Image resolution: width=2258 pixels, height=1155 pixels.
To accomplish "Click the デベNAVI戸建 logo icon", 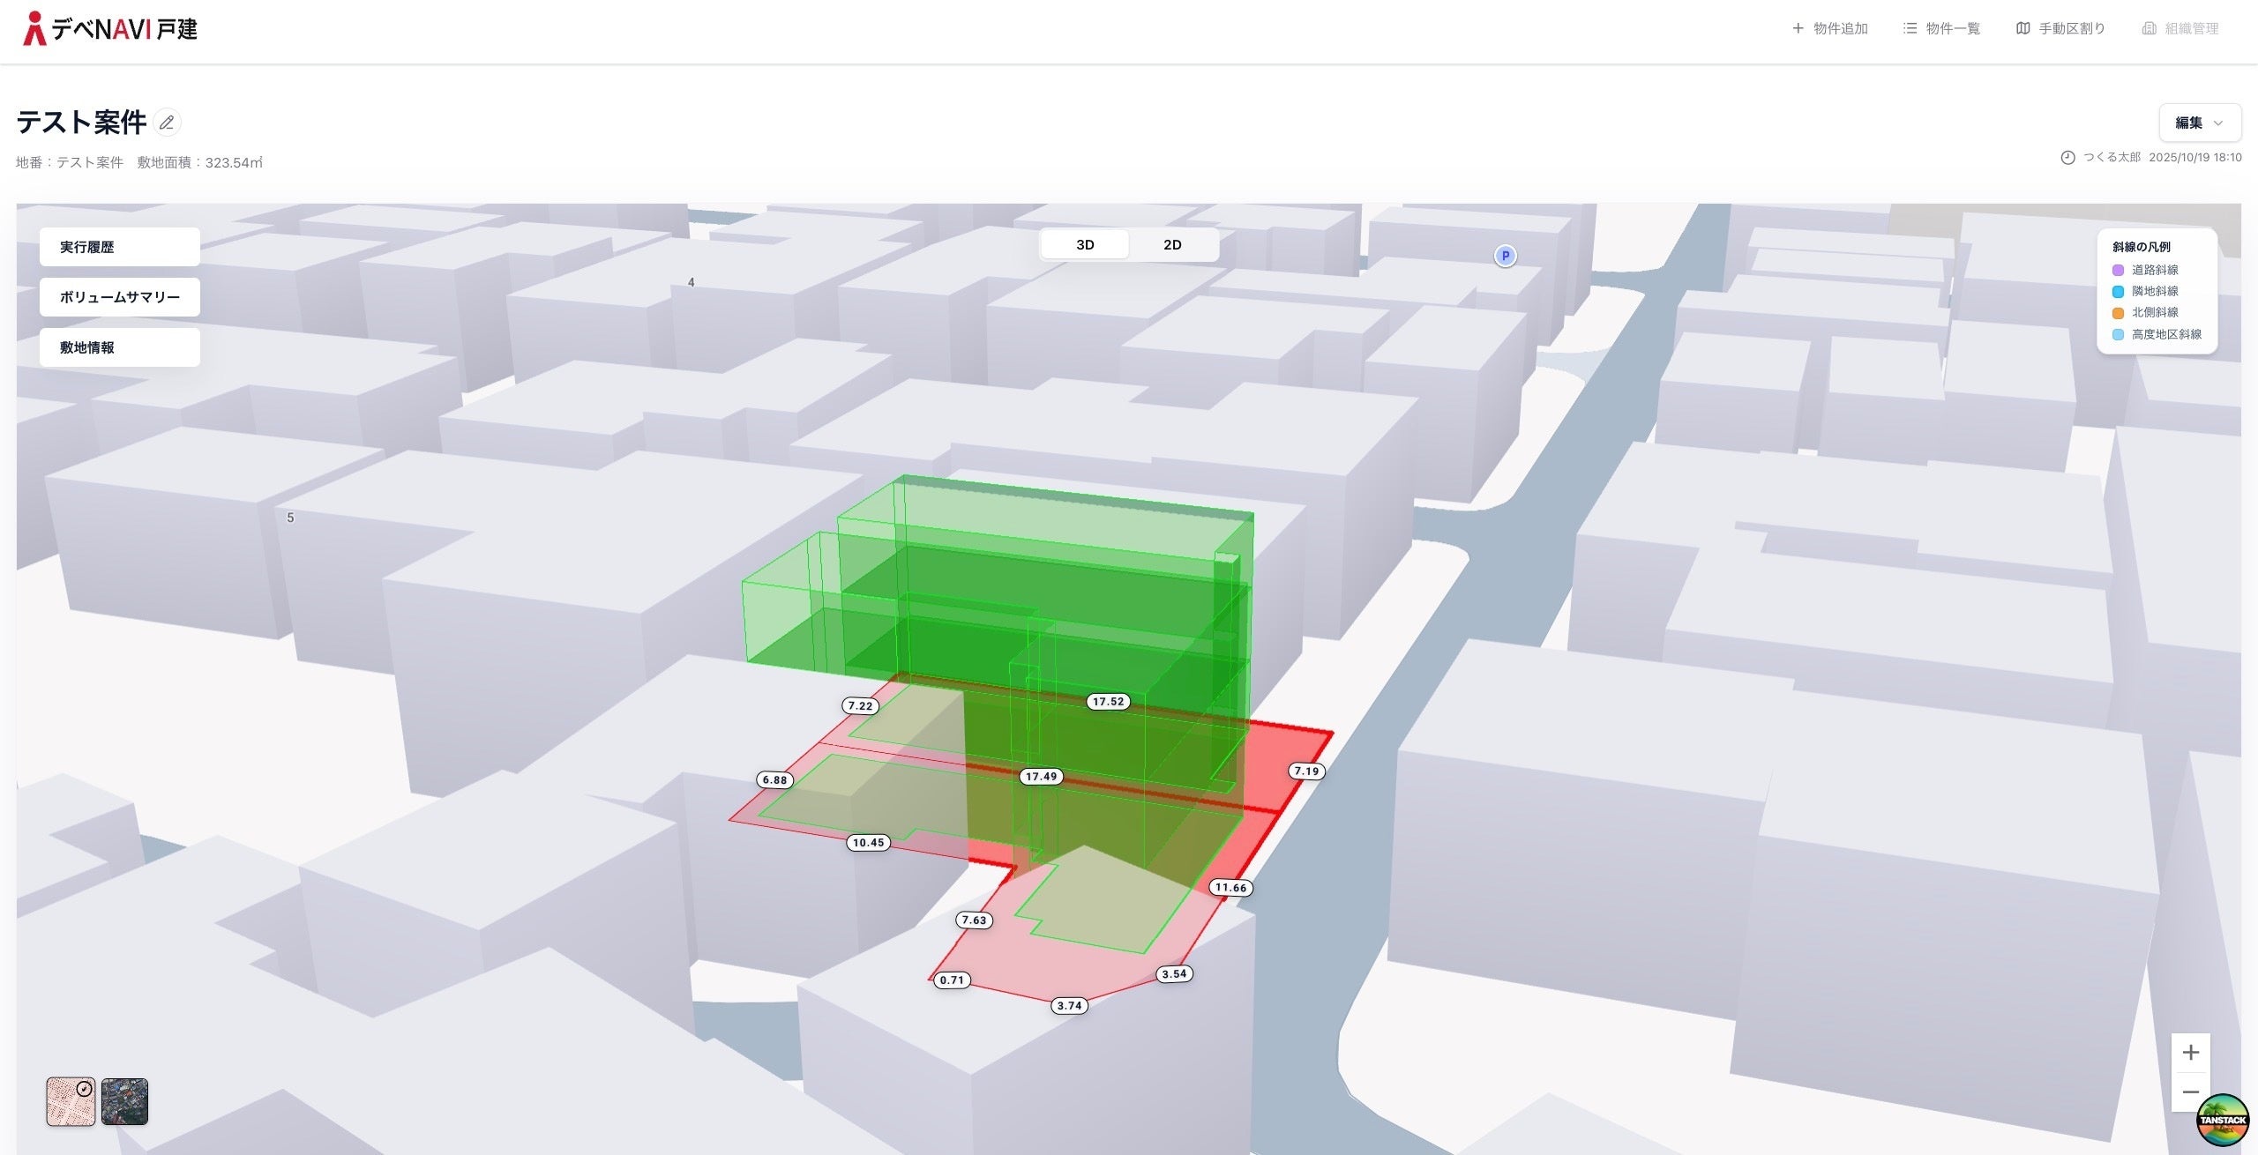I will pyautogui.click(x=34, y=28).
